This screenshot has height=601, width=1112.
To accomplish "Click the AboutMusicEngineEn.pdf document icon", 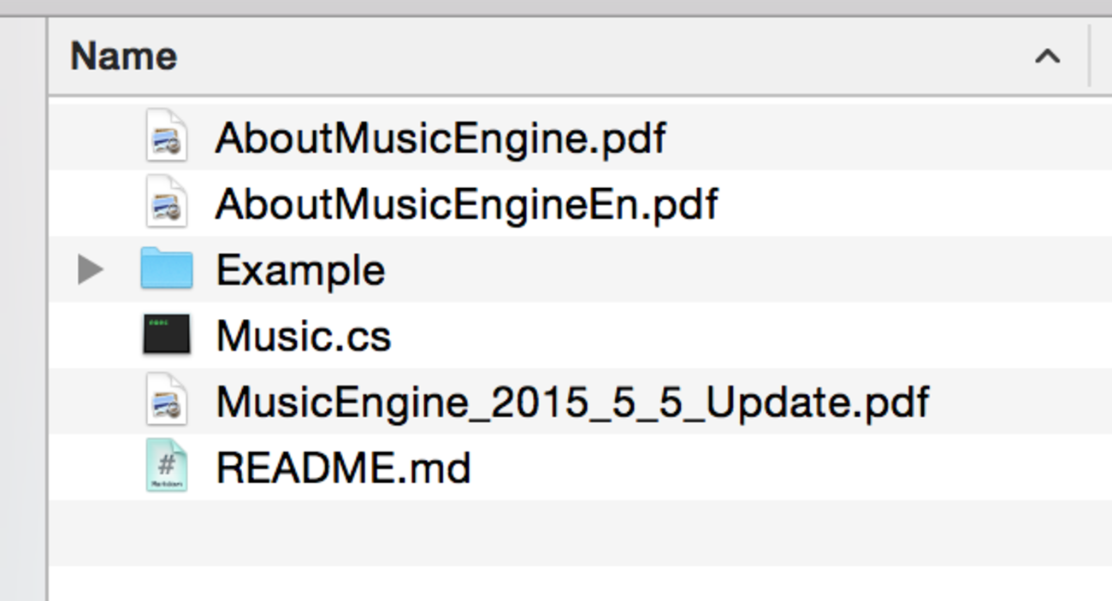I will pyautogui.click(x=166, y=203).
